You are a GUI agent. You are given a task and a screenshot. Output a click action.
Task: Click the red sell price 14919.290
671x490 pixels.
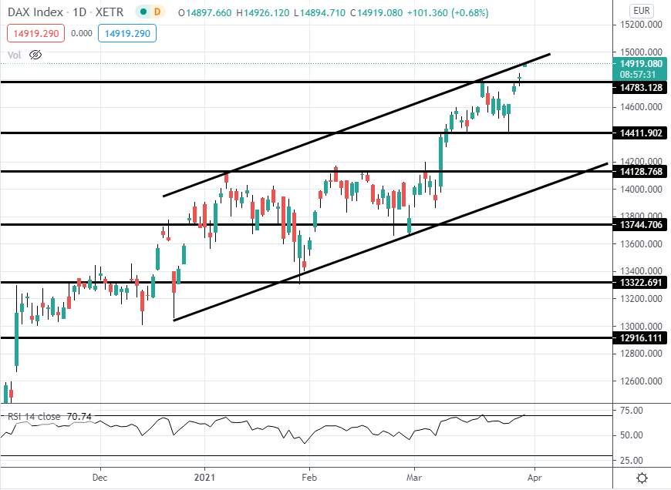pyautogui.click(x=36, y=33)
